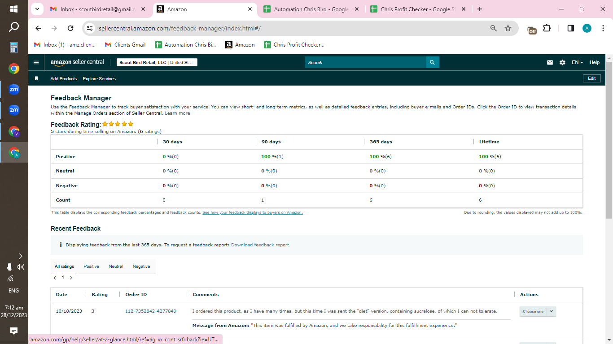This screenshot has width=613, height=344.
Task: Click the '30 days' column header text
Action: (172, 142)
